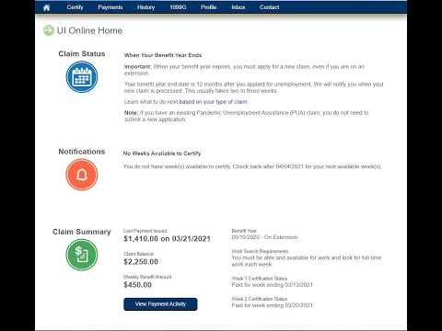Click the green arrow icon beside UI Online Home
This screenshot has height=331, width=442.
49,30
